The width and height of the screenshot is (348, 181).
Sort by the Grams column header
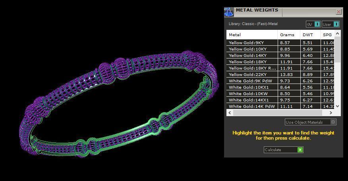[x=289, y=35]
